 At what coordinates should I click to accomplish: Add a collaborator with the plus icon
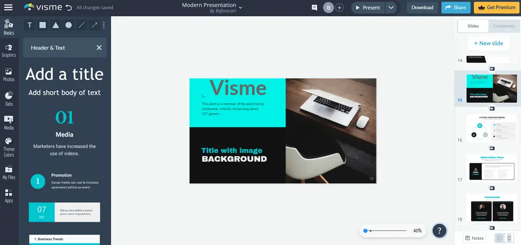tap(339, 8)
